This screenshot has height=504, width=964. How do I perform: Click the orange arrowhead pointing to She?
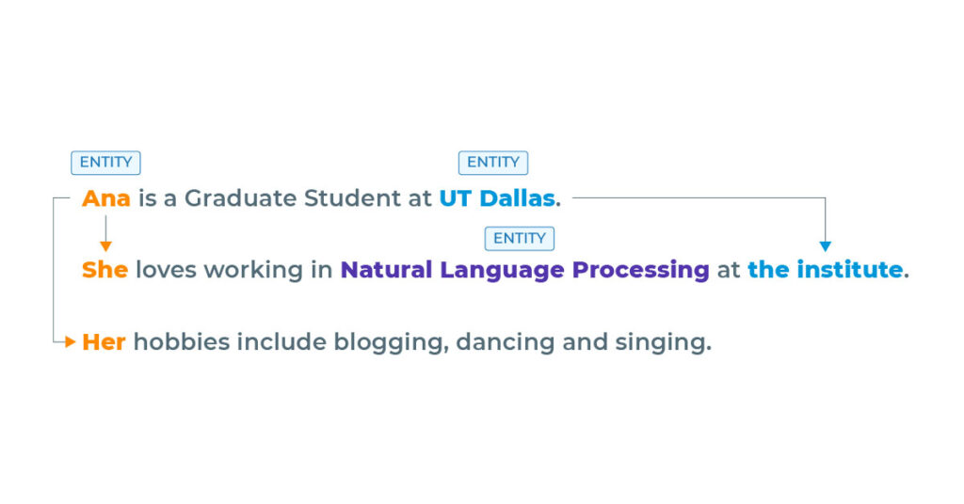tap(105, 246)
